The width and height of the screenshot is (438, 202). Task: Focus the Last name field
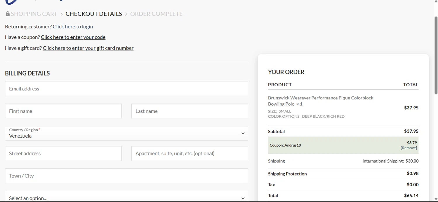tap(190, 111)
